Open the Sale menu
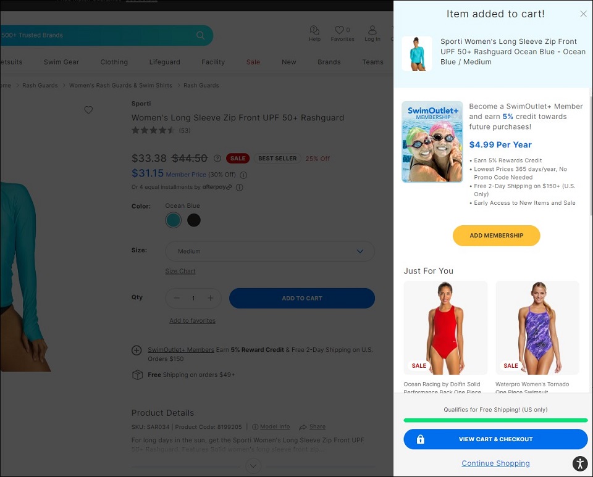The height and width of the screenshot is (477, 593). (253, 62)
